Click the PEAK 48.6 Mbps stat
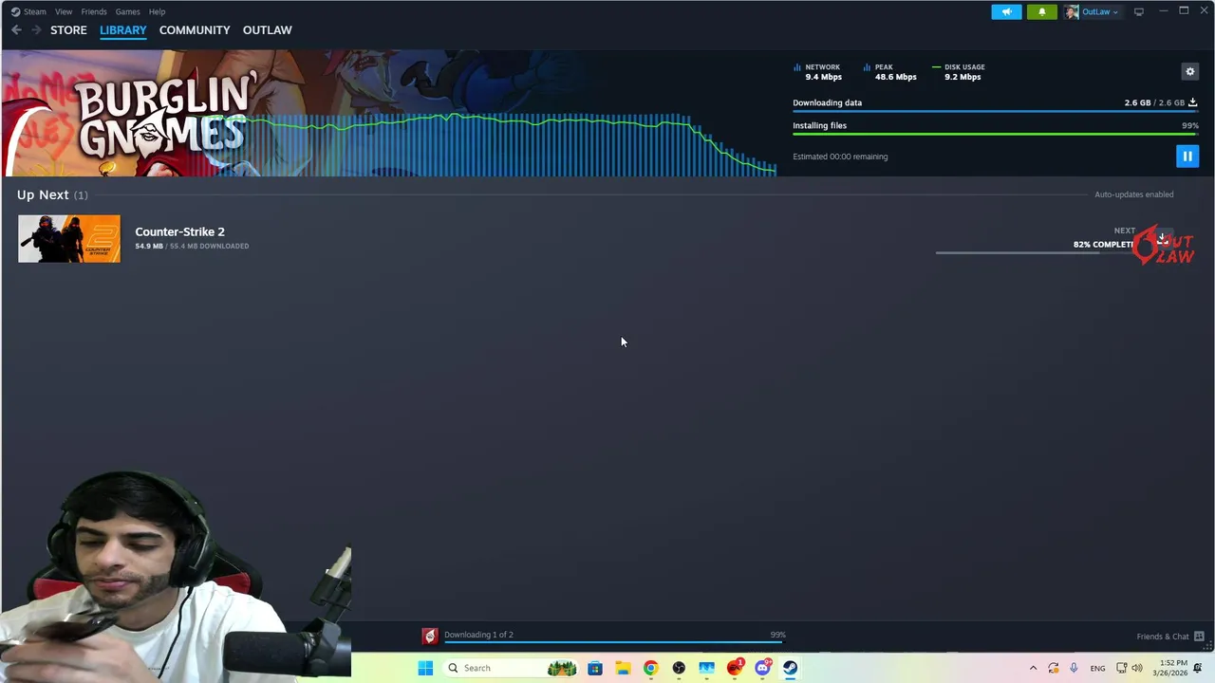Screen dimensions: 1215x683 [889, 72]
